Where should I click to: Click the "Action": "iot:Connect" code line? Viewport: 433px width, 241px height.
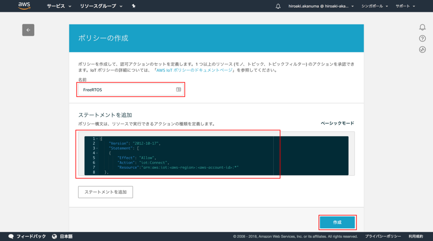click(x=143, y=162)
